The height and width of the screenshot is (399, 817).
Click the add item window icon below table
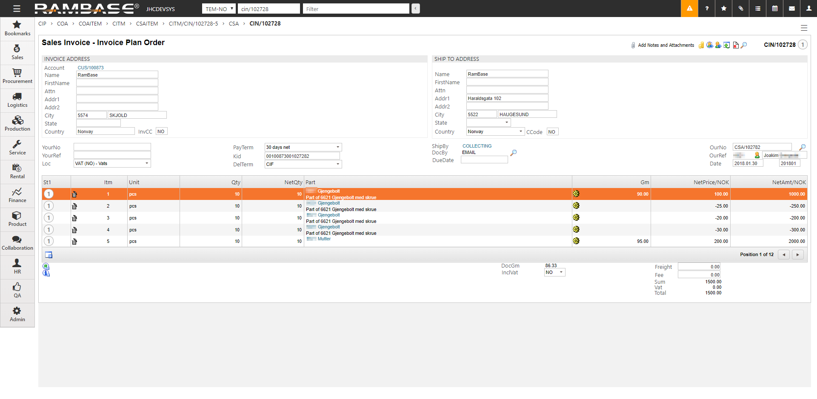point(49,255)
